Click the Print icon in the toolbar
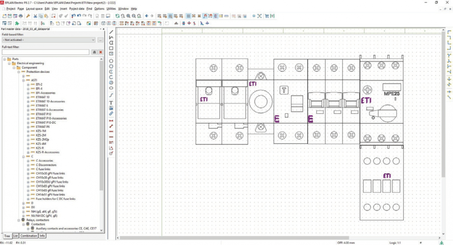Viewport: 453px width, 245px height. [21, 16]
